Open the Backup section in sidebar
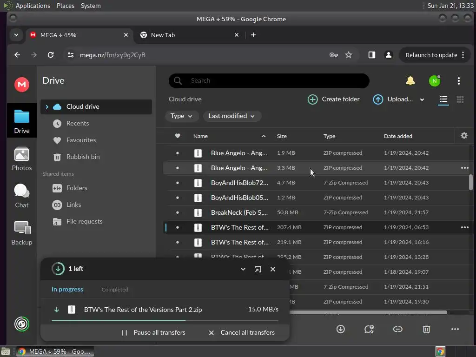Image resolution: width=476 pixels, height=357 pixels. pos(22,233)
